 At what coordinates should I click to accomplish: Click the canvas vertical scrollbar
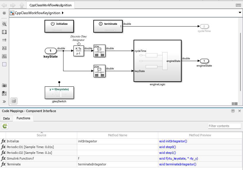tap(241, 62)
